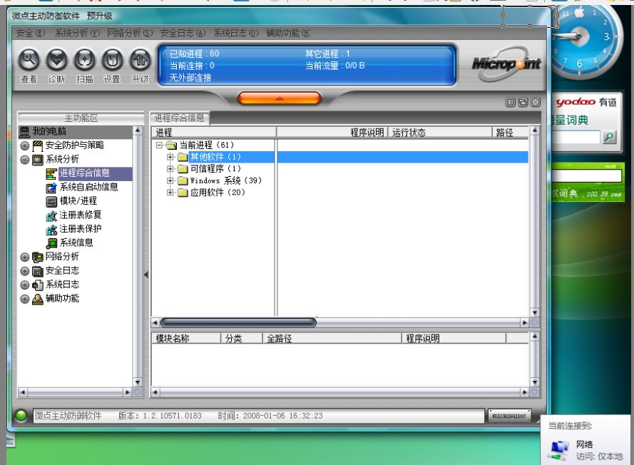Click the first panel layout button
Image resolution: width=634 pixels, height=465 pixels.
tap(511, 102)
